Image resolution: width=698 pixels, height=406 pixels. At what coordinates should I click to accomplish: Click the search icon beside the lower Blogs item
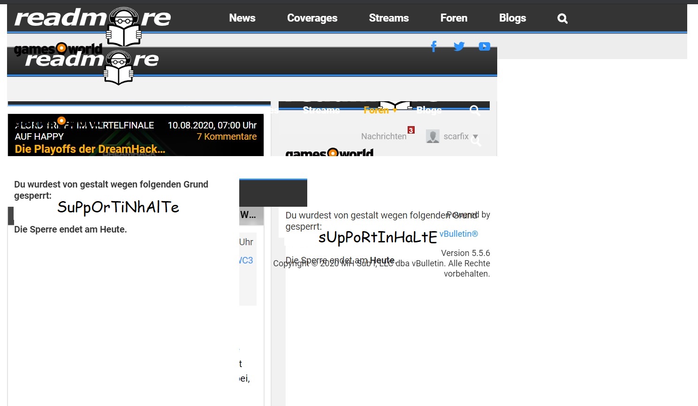click(475, 110)
